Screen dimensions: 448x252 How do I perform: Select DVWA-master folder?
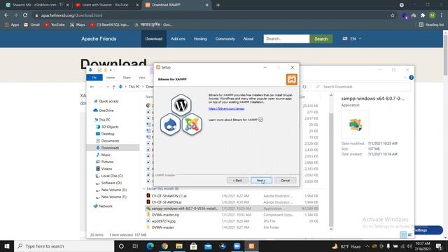162,227
